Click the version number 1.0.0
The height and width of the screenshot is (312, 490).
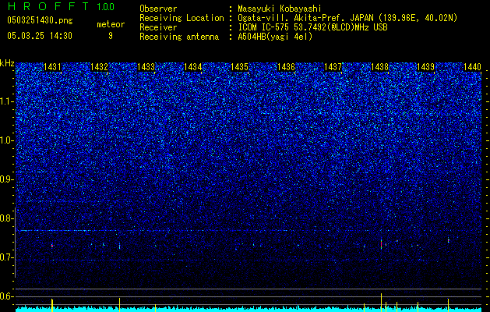click(x=106, y=7)
